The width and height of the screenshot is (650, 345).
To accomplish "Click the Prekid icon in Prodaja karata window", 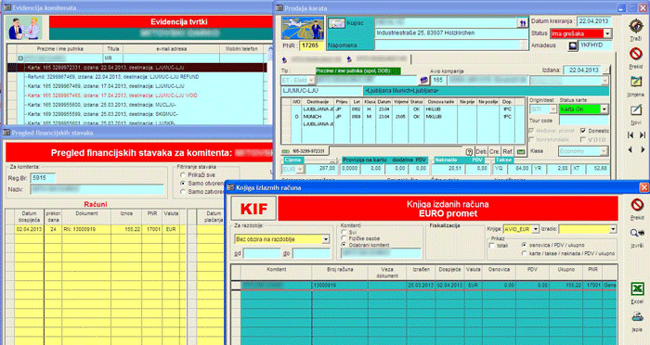I will (x=635, y=54).
